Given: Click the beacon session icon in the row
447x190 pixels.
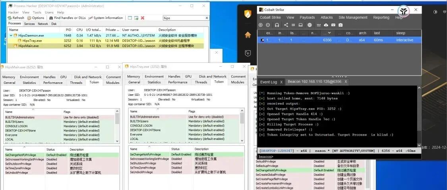Looking at the screenshot, I should tap(262, 40).
